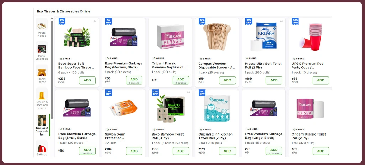Open the Bathroom category icon in sidebar
Viewport: 365px width, 165px height.
[42, 146]
